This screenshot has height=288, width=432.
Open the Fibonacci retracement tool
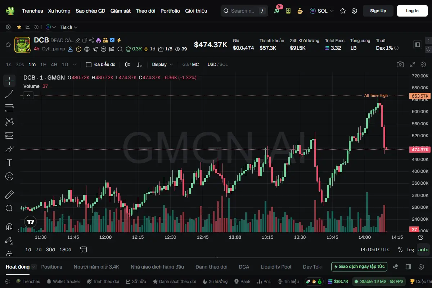point(9,108)
